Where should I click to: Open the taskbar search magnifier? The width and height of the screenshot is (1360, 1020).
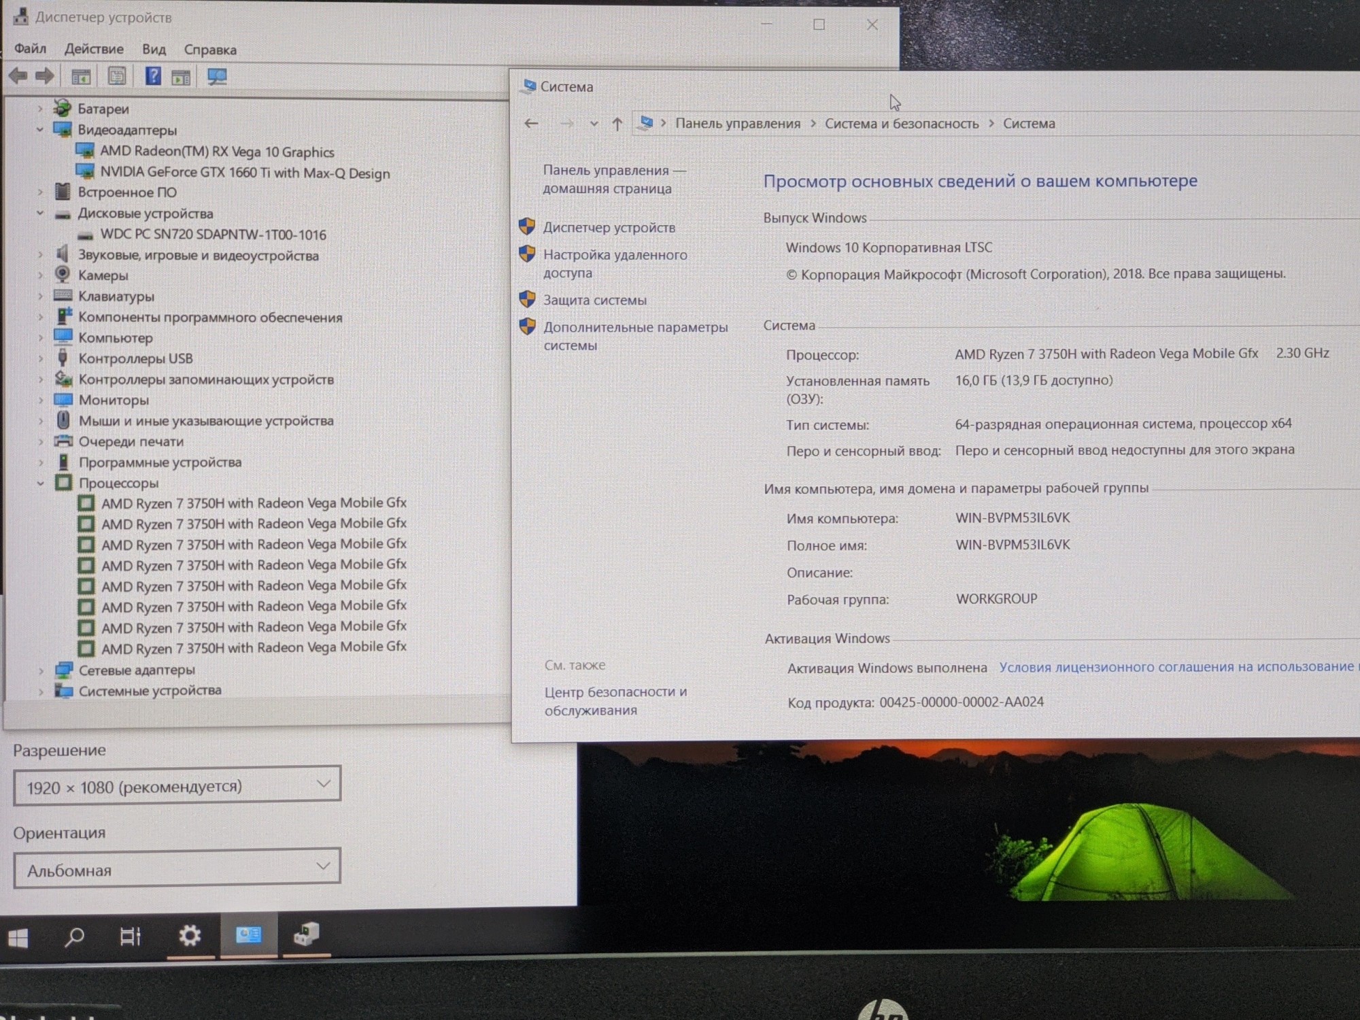(73, 938)
